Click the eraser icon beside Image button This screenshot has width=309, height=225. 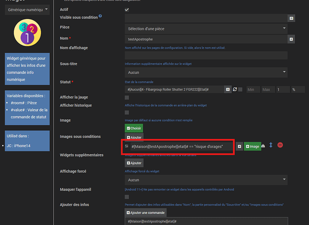pos(263,146)
